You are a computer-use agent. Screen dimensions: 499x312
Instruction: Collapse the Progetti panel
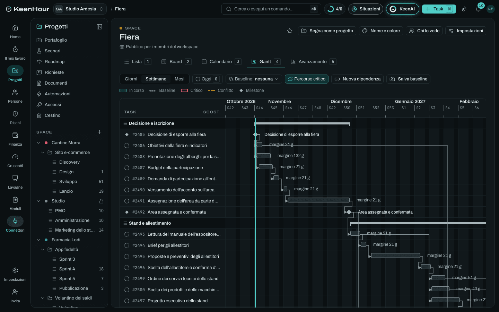tap(99, 27)
